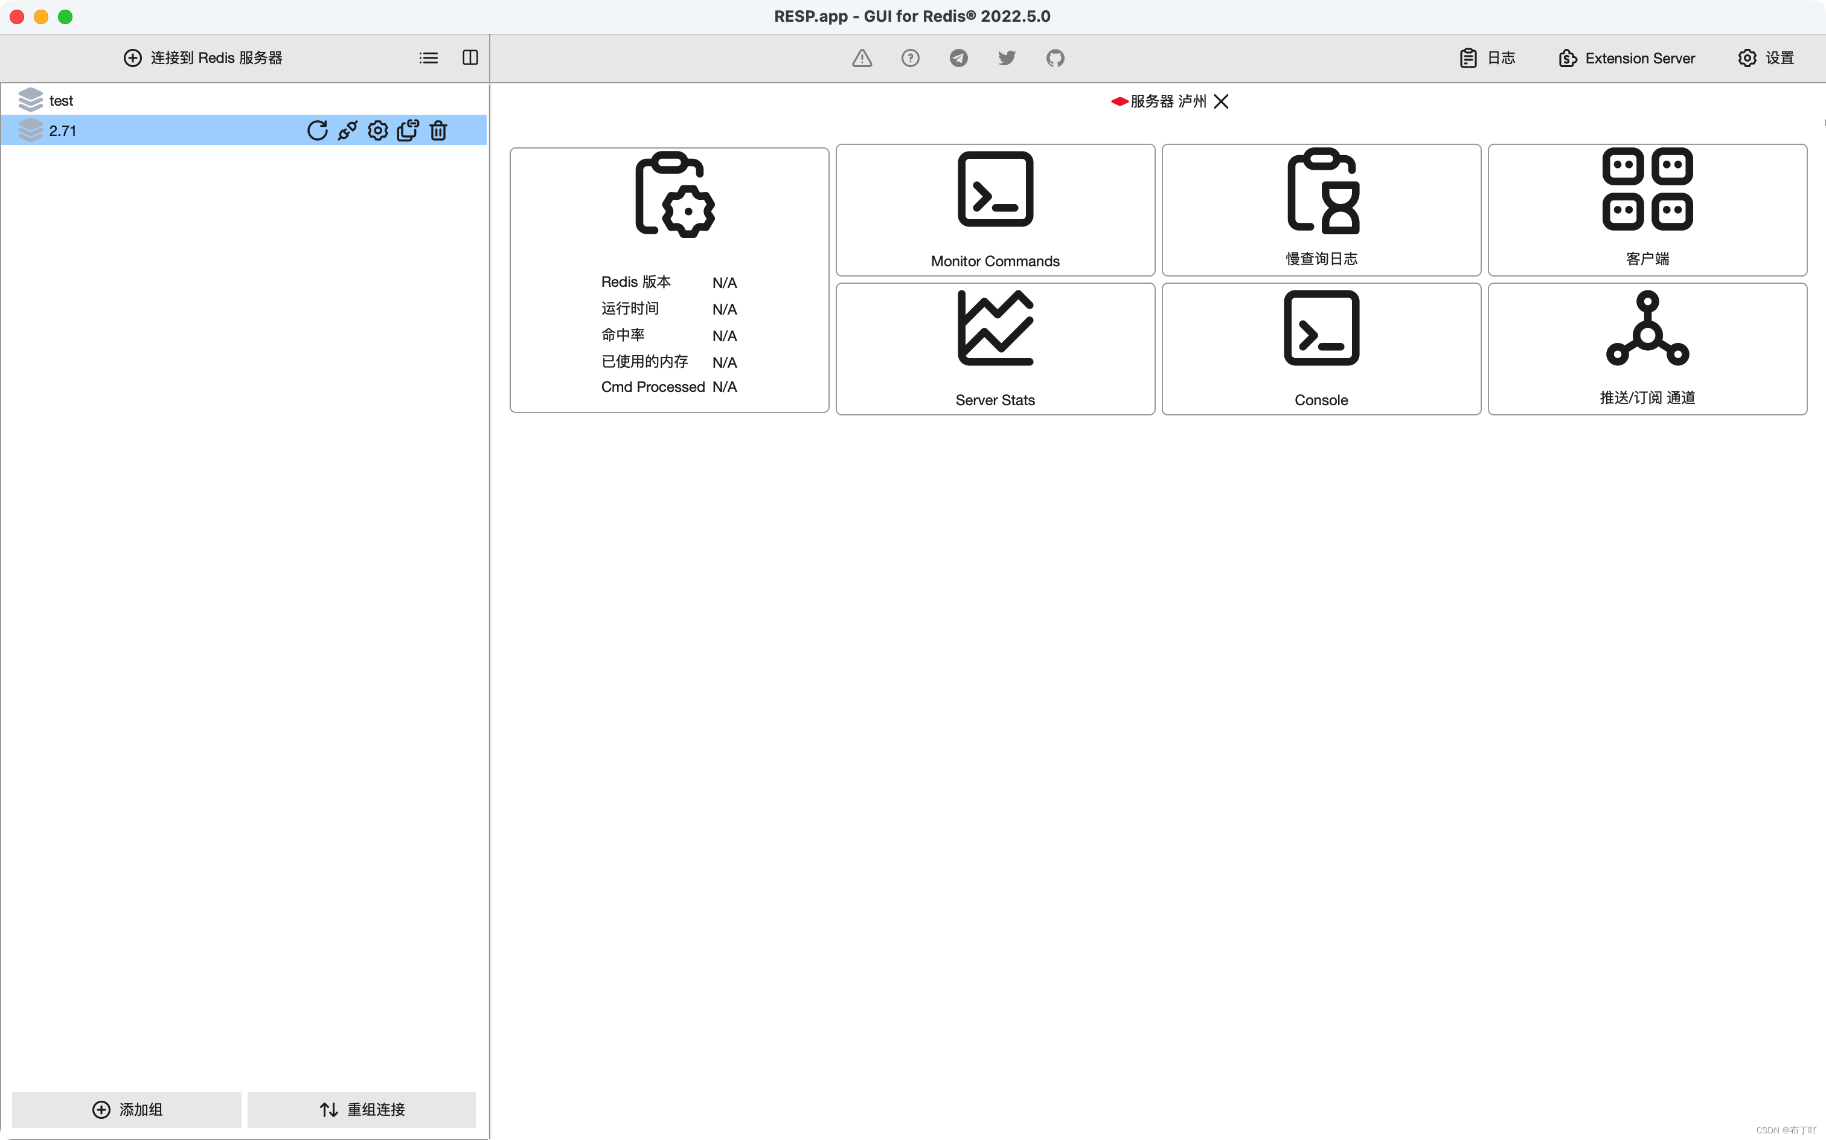The image size is (1826, 1140).
Task: Click the Twitter icon in the toolbar
Action: pos(1007,58)
